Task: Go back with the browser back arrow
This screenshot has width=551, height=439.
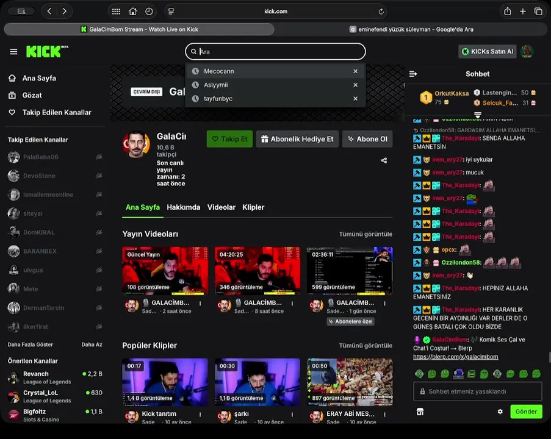Action: tap(49, 11)
